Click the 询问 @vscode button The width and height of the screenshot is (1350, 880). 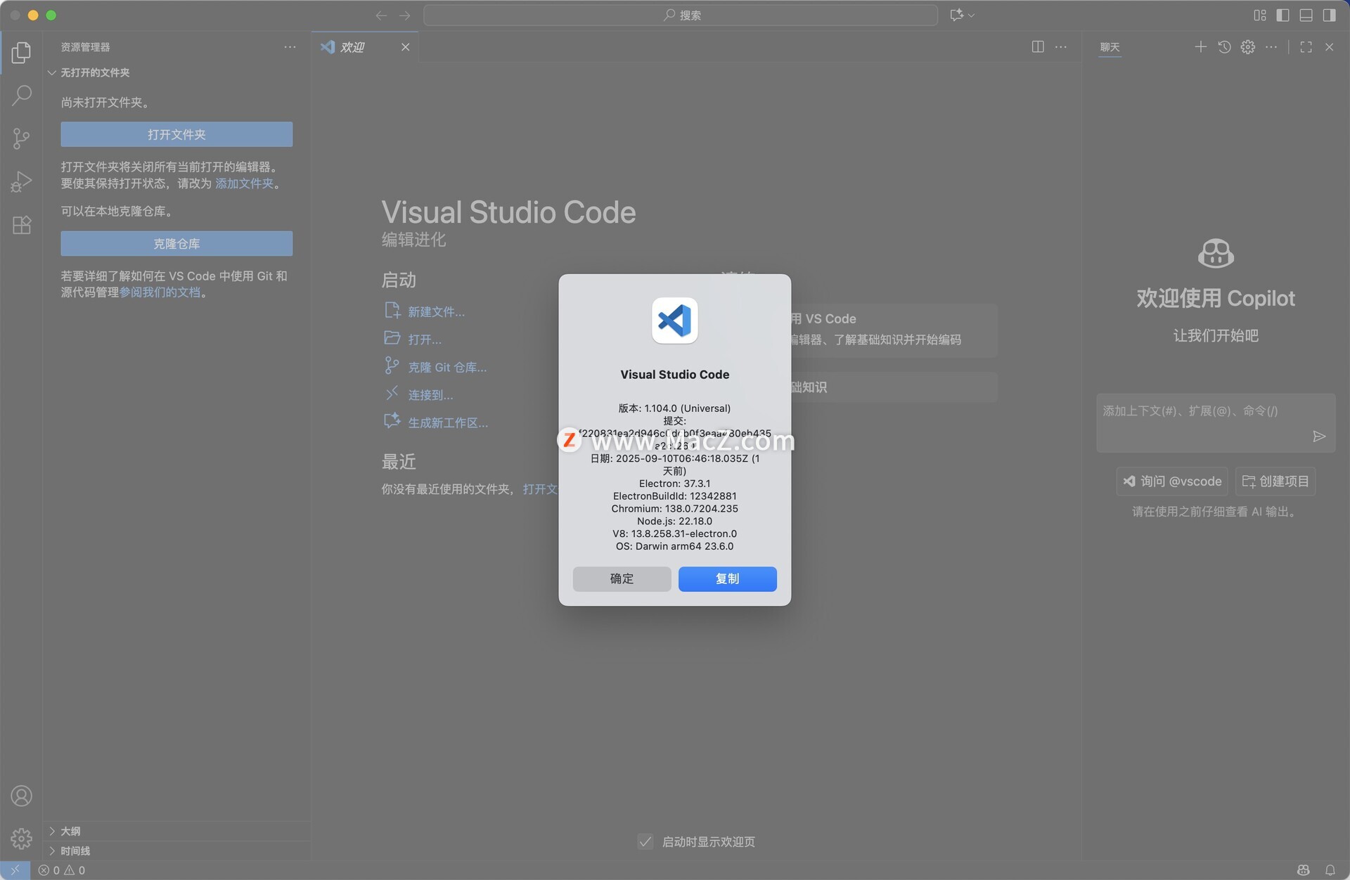[x=1172, y=481]
